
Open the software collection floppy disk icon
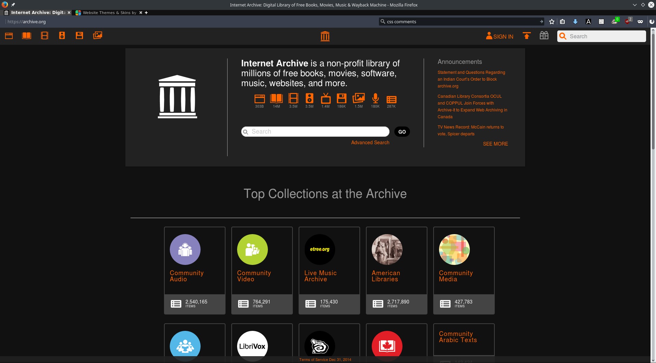(x=80, y=36)
